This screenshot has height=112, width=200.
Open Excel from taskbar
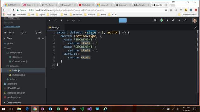[58, 109]
